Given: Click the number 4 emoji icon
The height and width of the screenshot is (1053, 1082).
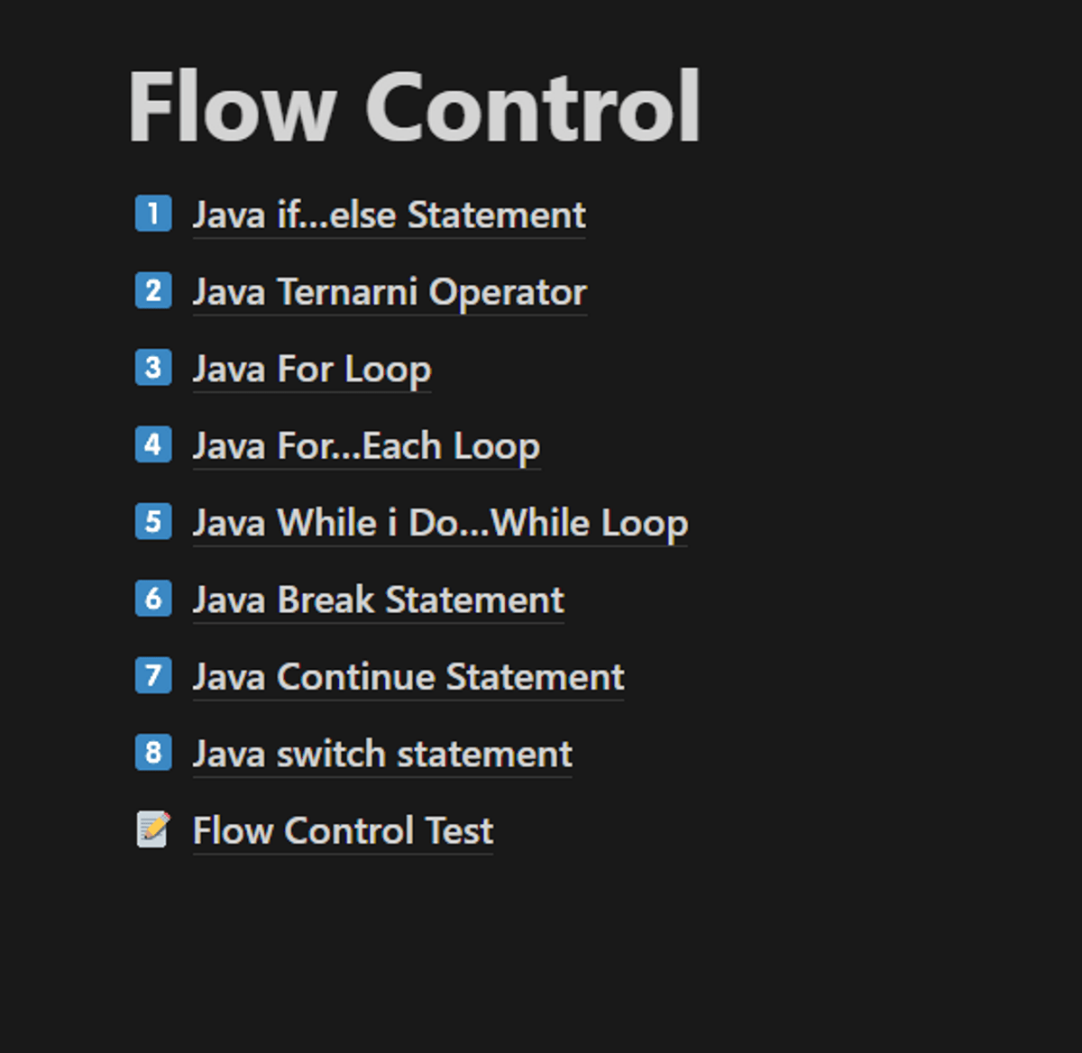Looking at the screenshot, I should coord(153,445).
